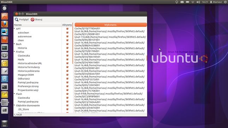Open the workspace switcher launcher icon
Image resolution: width=228 pixels, height=128 pixels.
point(5,110)
